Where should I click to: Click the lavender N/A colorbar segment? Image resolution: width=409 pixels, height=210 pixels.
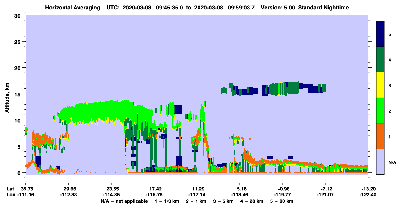click(x=380, y=161)
